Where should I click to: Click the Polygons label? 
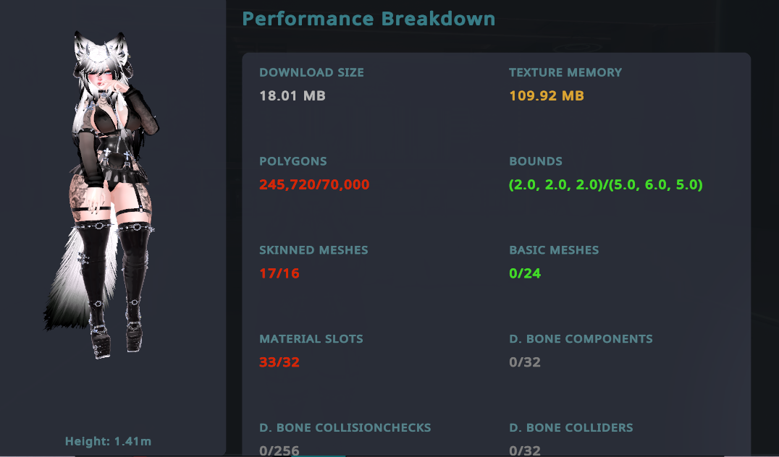(x=293, y=161)
